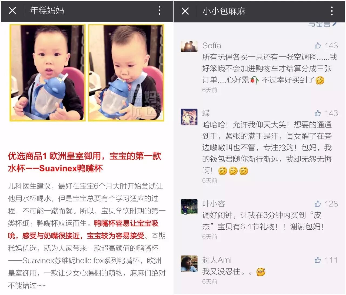346x295 pixels.
Task: Open three-dot menu for 年糕妈妈 page
Action: coord(159,11)
